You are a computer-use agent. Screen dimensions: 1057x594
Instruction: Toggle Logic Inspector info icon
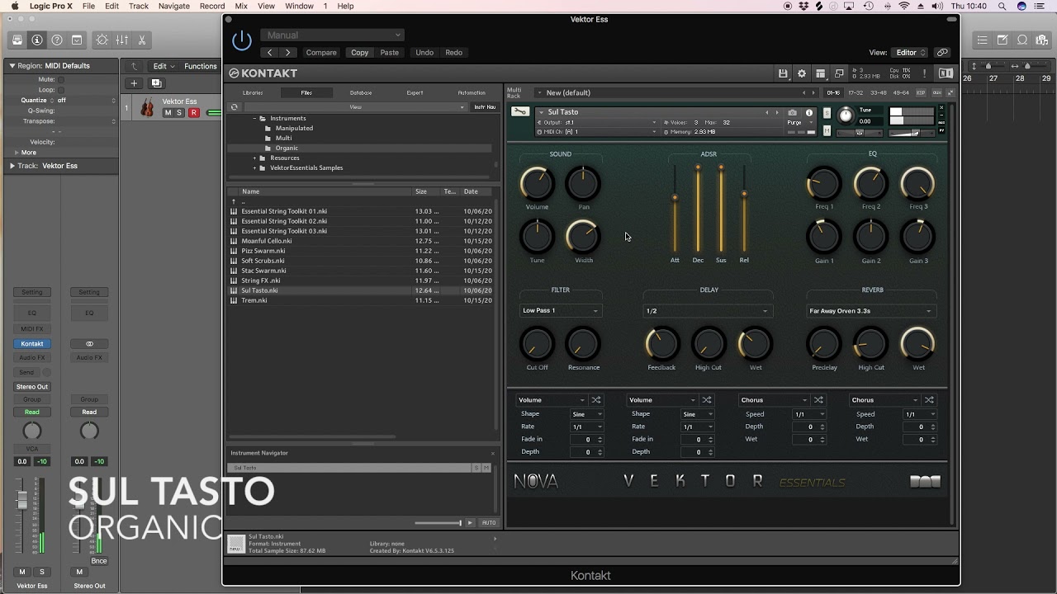37,40
